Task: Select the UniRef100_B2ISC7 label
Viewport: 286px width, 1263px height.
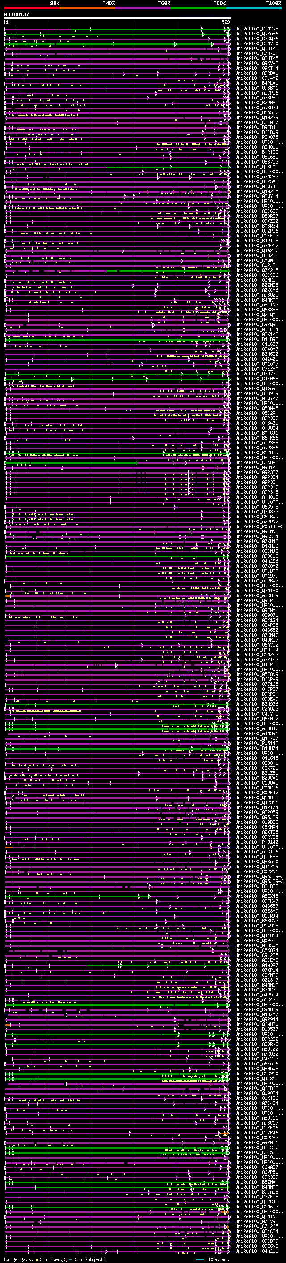Action: 257,1147
